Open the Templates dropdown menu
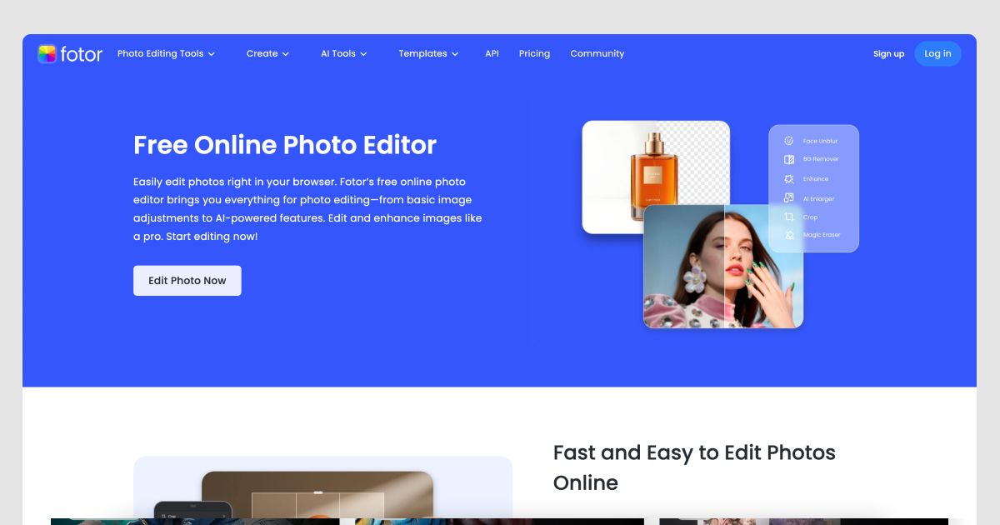Image resolution: width=1000 pixels, height=525 pixels. tap(428, 54)
